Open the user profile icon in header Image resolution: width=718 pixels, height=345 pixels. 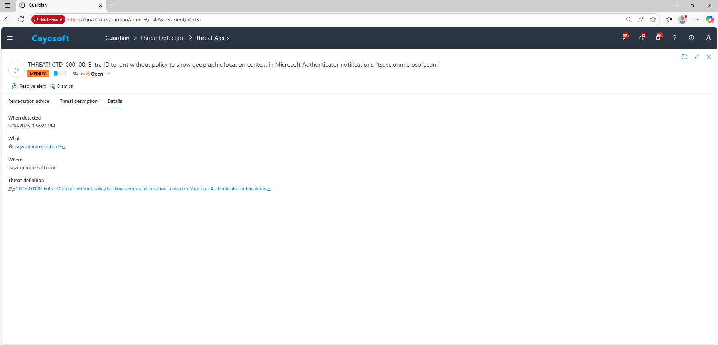(x=708, y=38)
